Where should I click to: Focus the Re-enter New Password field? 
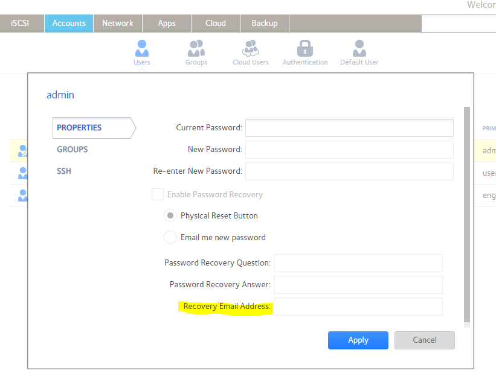click(349, 171)
